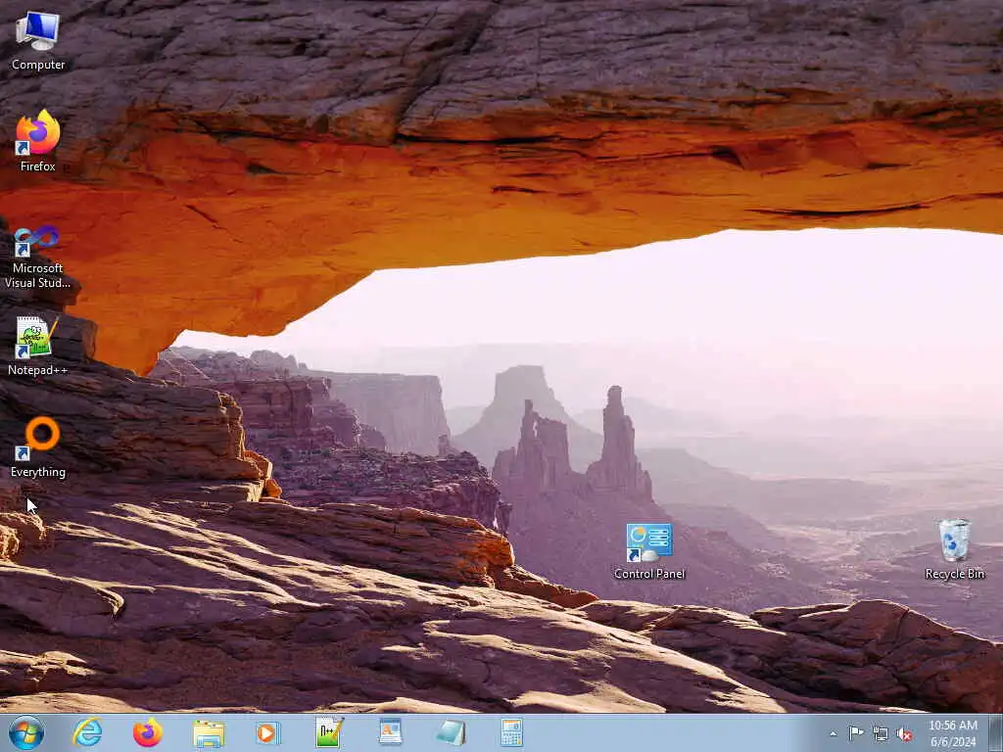Launch Internet Explorer from the taskbar

pyautogui.click(x=87, y=732)
